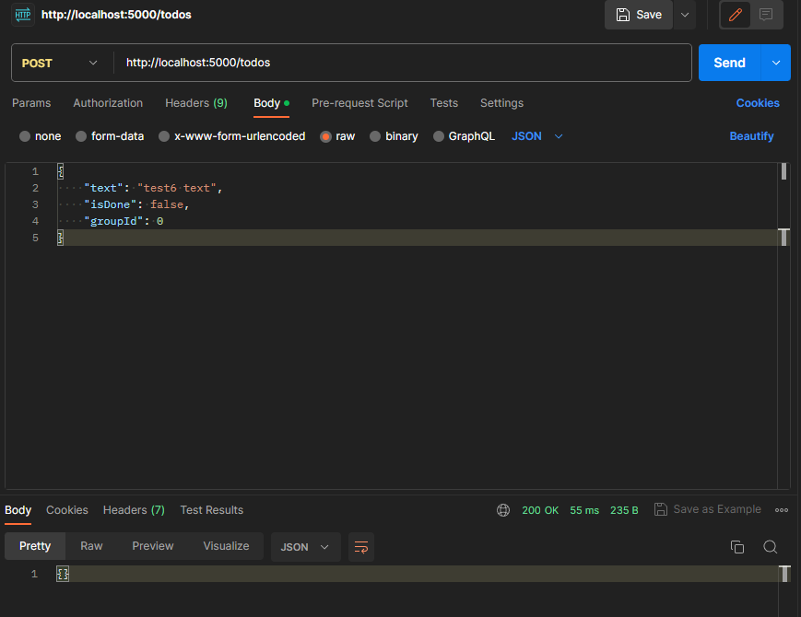
Task: Click the "text" key in line 2
Action: [103, 188]
